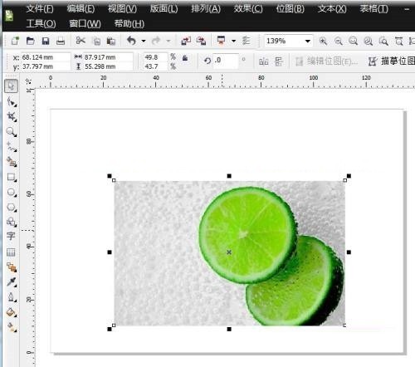Open the 位图(B) menu
This screenshot has width=415, height=367.
(x=290, y=9)
